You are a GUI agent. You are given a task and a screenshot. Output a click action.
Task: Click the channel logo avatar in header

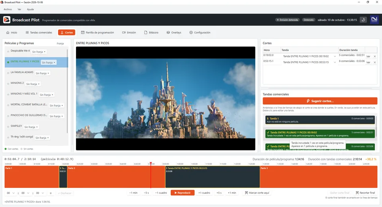pos(374,20)
